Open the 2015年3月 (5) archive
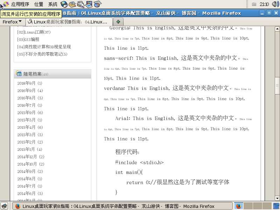Image resolution: width=280 pixels, height=210 pixels. (30, 135)
